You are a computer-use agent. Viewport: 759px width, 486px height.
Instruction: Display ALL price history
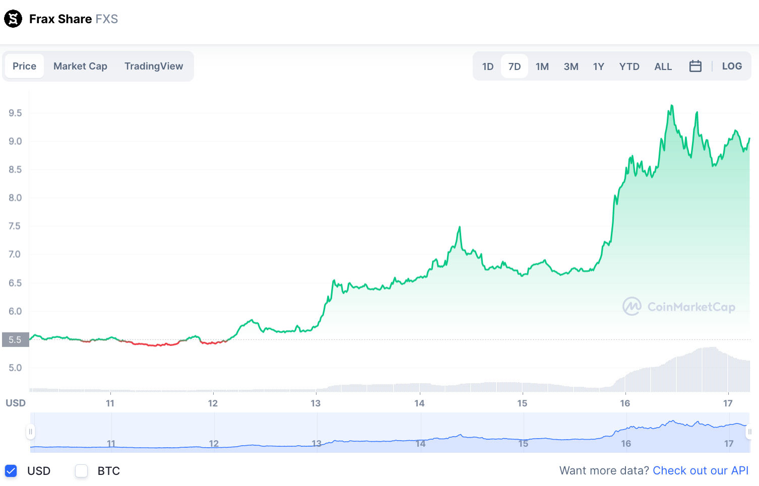coord(663,66)
